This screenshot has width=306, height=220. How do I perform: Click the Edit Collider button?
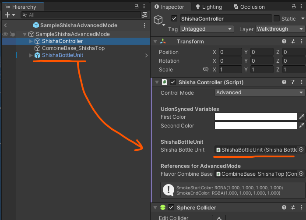coord(219,218)
